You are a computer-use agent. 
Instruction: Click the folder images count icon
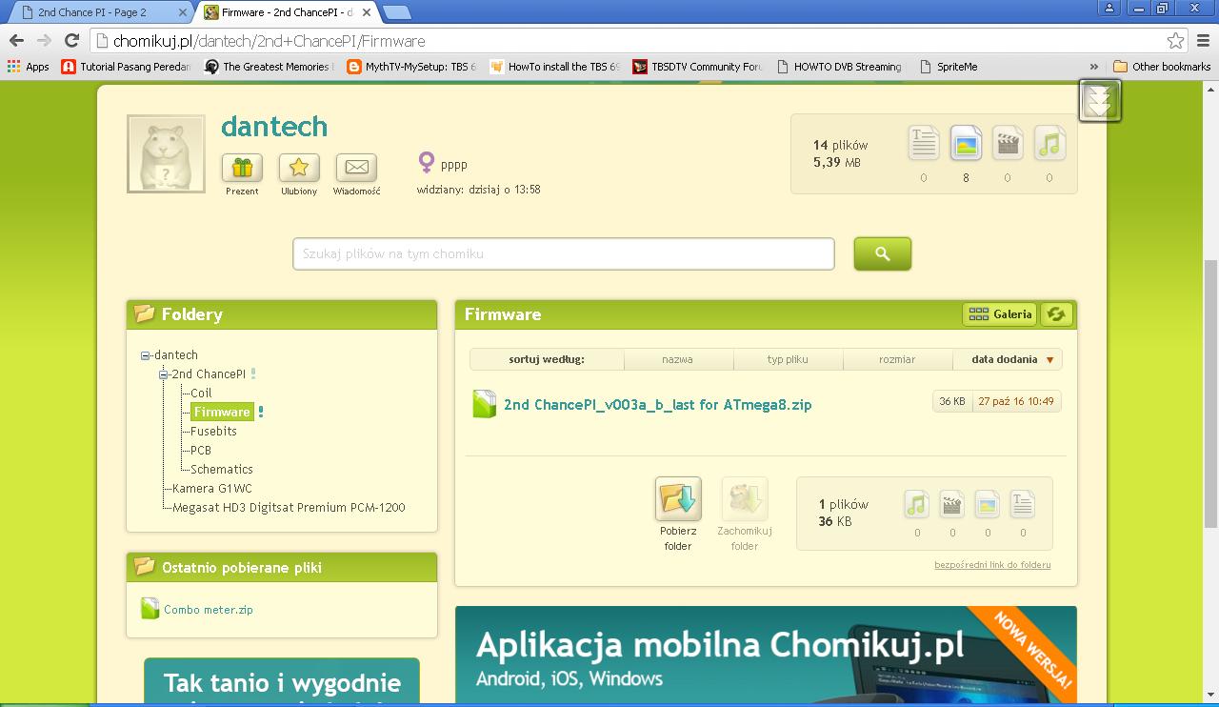pos(988,504)
